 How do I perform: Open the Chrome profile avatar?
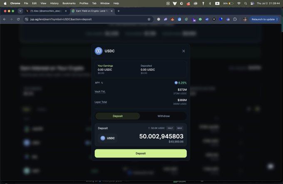click(x=245, y=19)
